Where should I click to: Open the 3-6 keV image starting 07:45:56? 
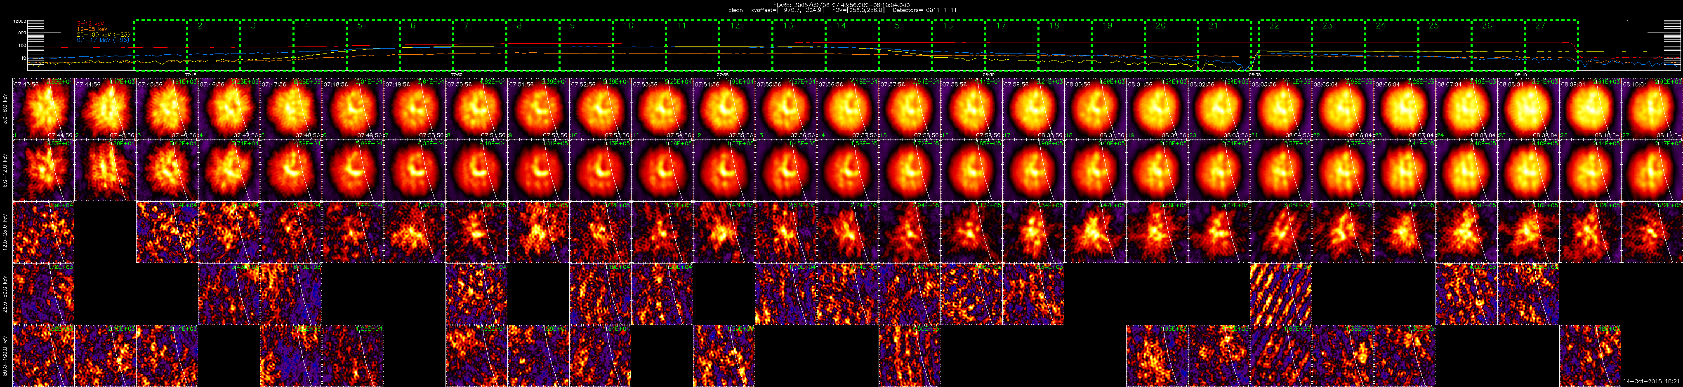[167, 110]
